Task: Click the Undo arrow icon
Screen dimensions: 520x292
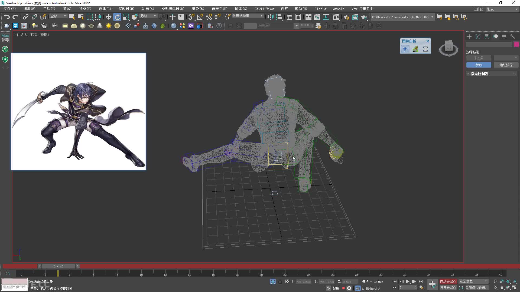Action: click(6, 17)
